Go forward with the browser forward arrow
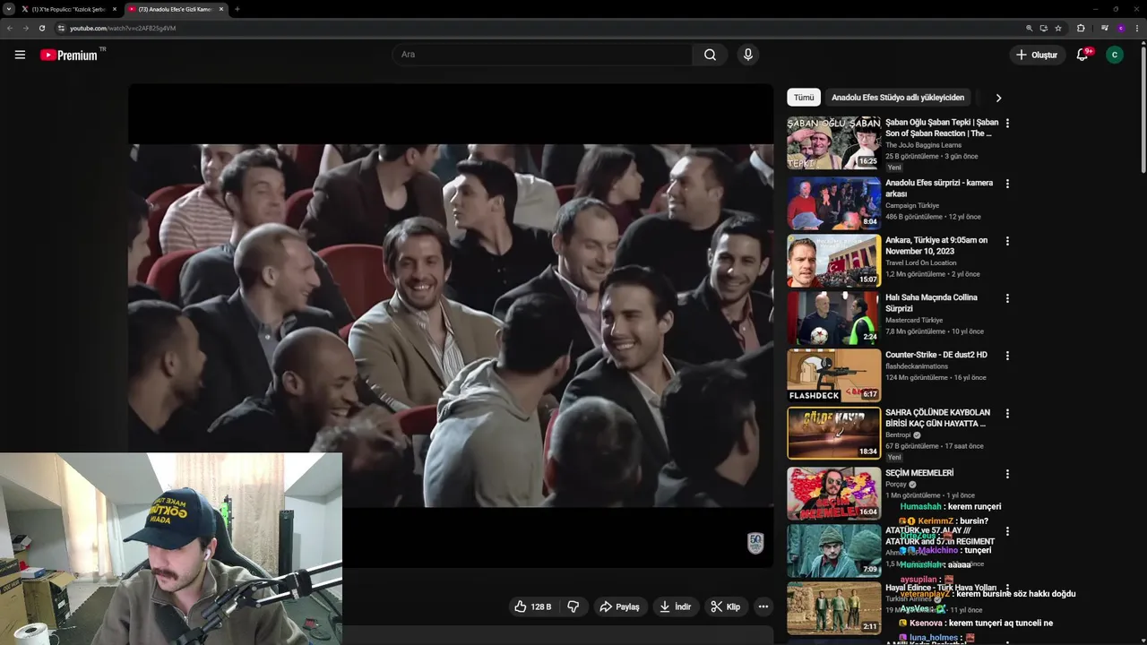The width and height of the screenshot is (1147, 645). (25, 28)
